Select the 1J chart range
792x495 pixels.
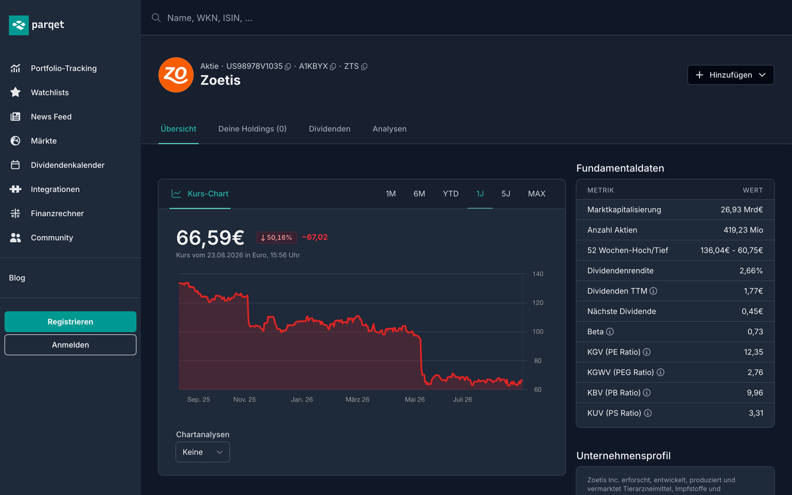coord(480,194)
